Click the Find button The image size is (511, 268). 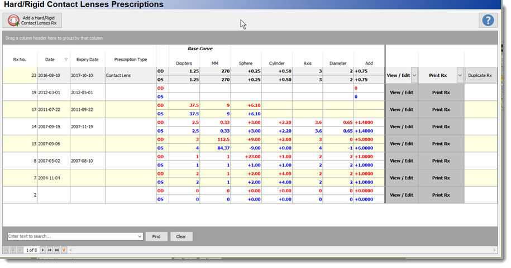point(156,236)
